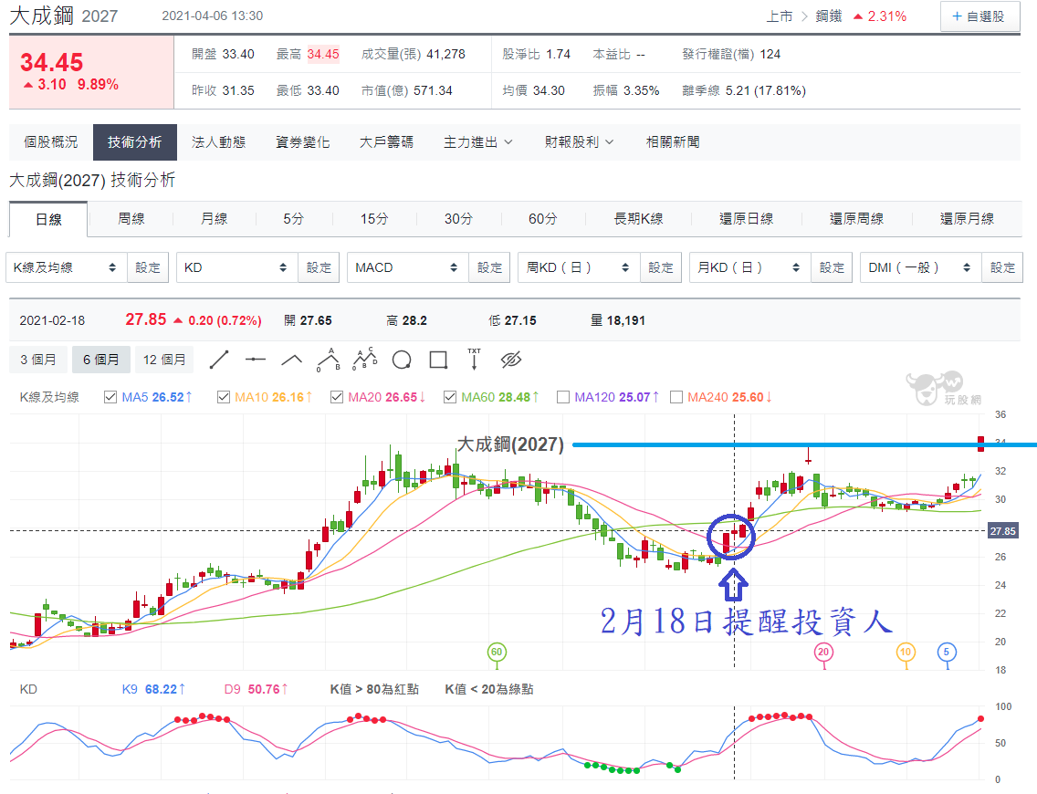Click 設定 beside the K線及均線 dropdown
The height and width of the screenshot is (794, 1037).
click(x=148, y=267)
